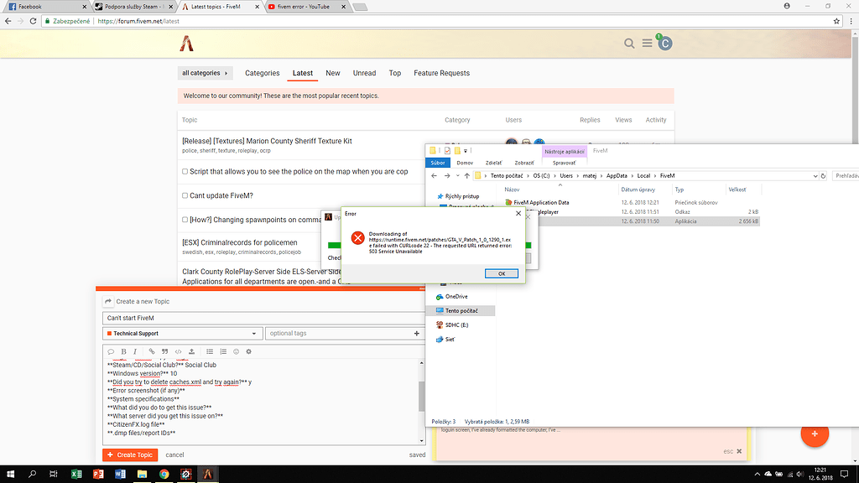Cancel the new topic draft
The height and width of the screenshot is (483, 859).
(x=174, y=454)
